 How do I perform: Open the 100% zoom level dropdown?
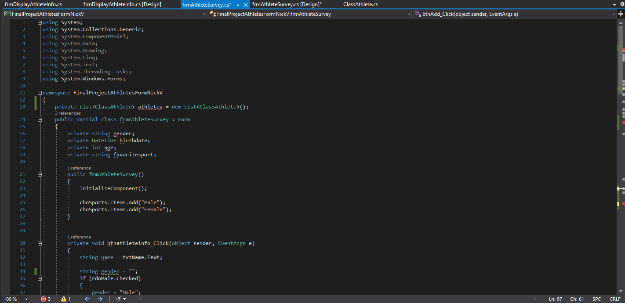(x=16, y=299)
